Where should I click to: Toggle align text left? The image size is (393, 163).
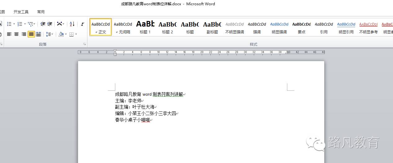(x=9, y=34)
